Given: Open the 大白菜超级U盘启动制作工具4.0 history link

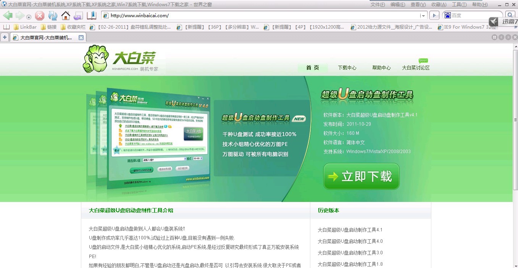Looking at the screenshot, I should click(x=350, y=241).
